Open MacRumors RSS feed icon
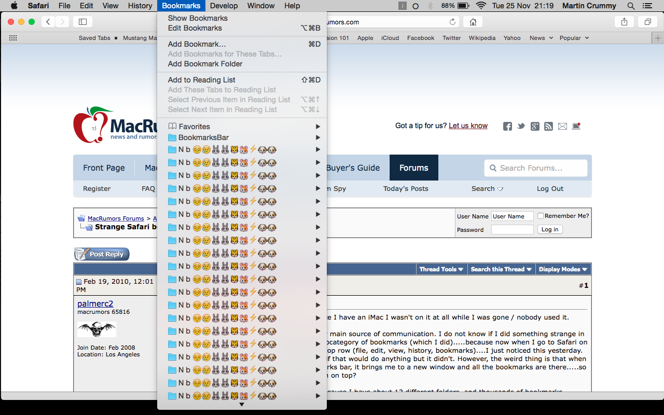This screenshot has width=664, height=415. (548, 126)
